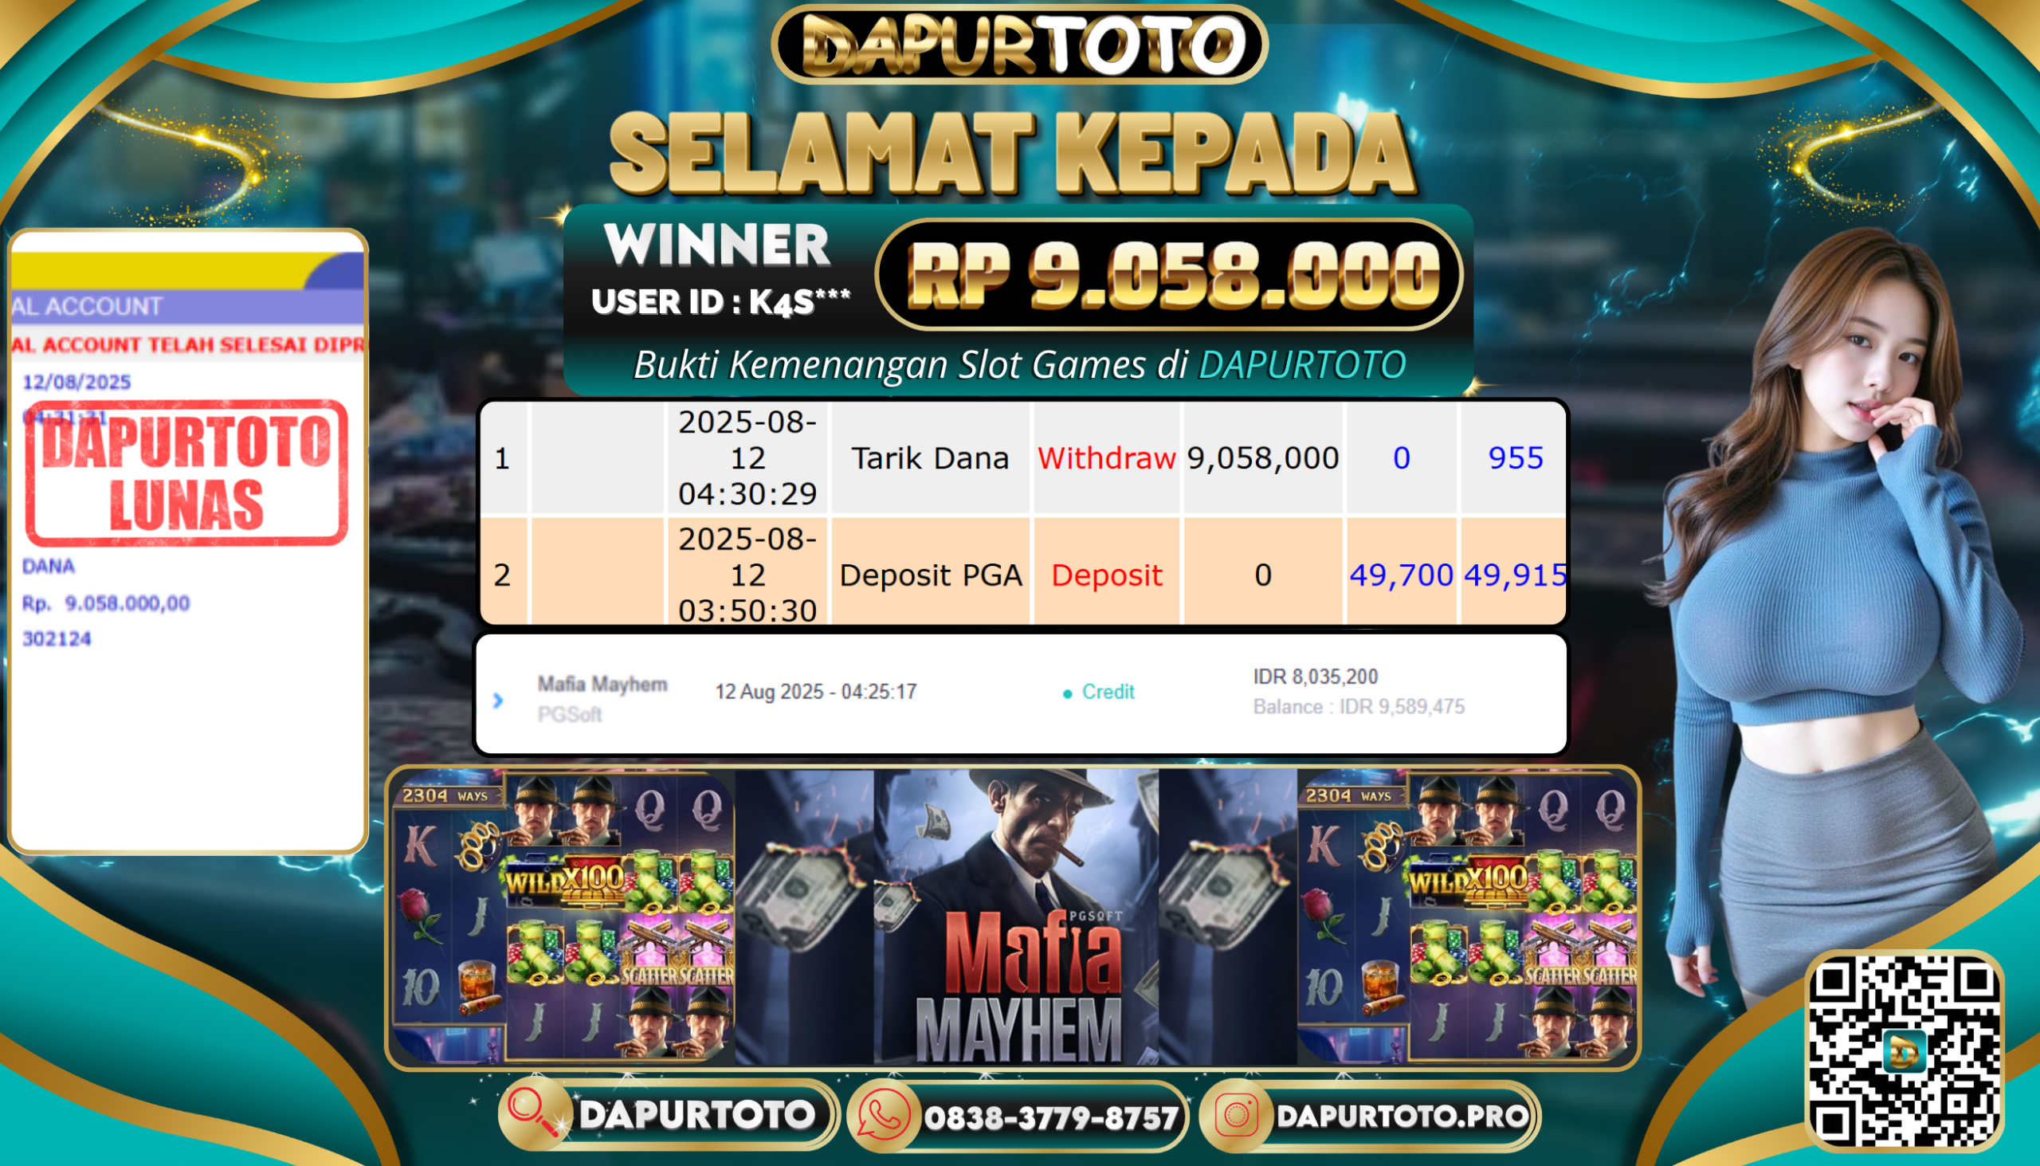Select the Tarik Dana withdraw row
The height and width of the screenshot is (1166, 2040).
(x=1022, y=458)
